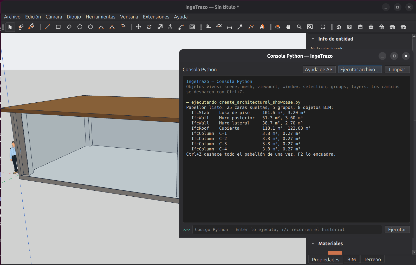Click the Zoom Extents icon
416x265 pixels.
point(323,27)
